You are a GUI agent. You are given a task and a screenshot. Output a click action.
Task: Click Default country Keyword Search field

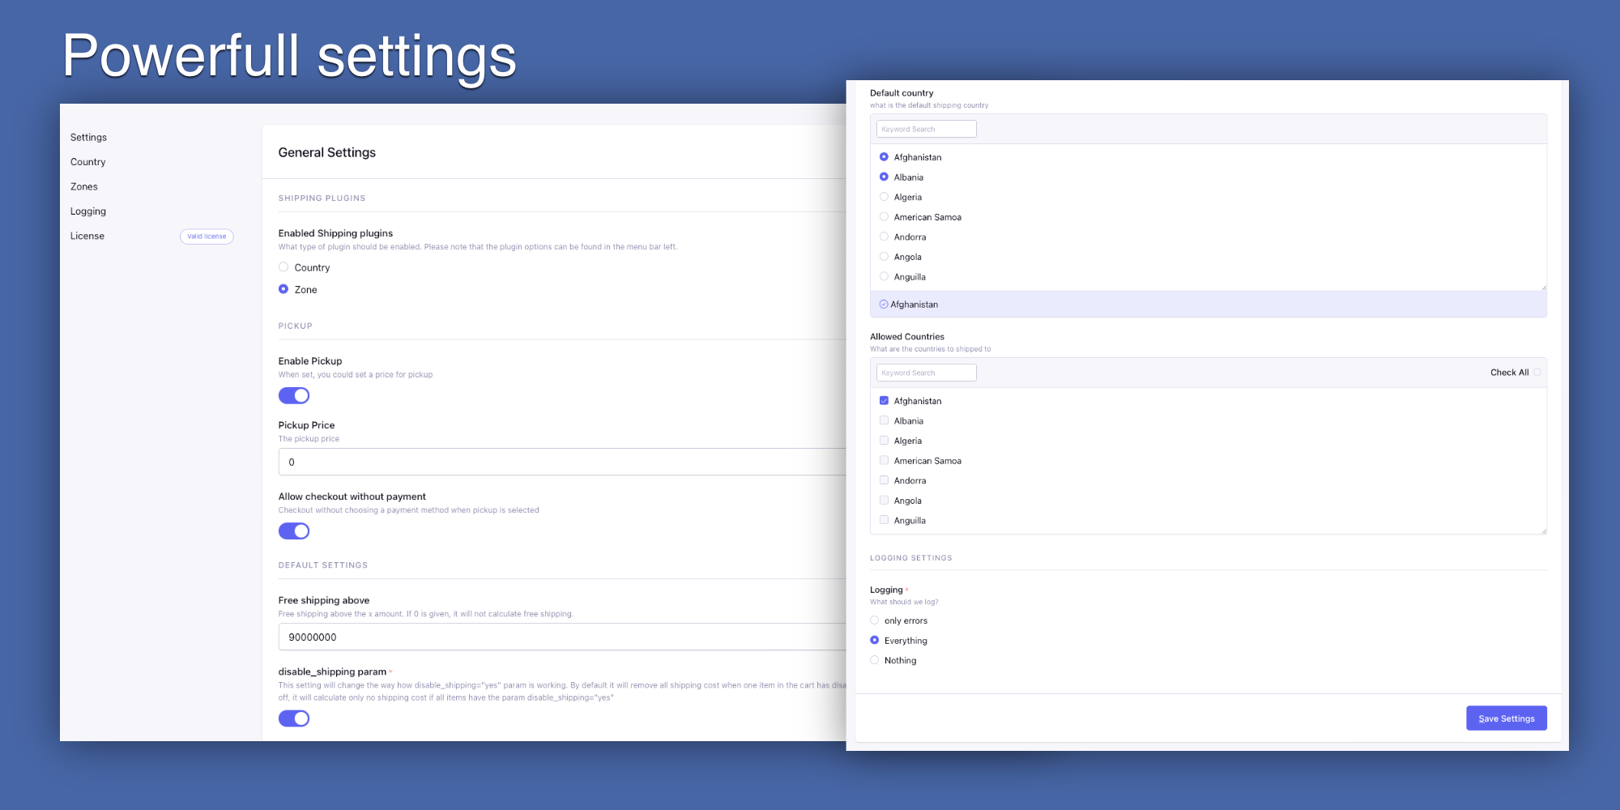(926, 129)
